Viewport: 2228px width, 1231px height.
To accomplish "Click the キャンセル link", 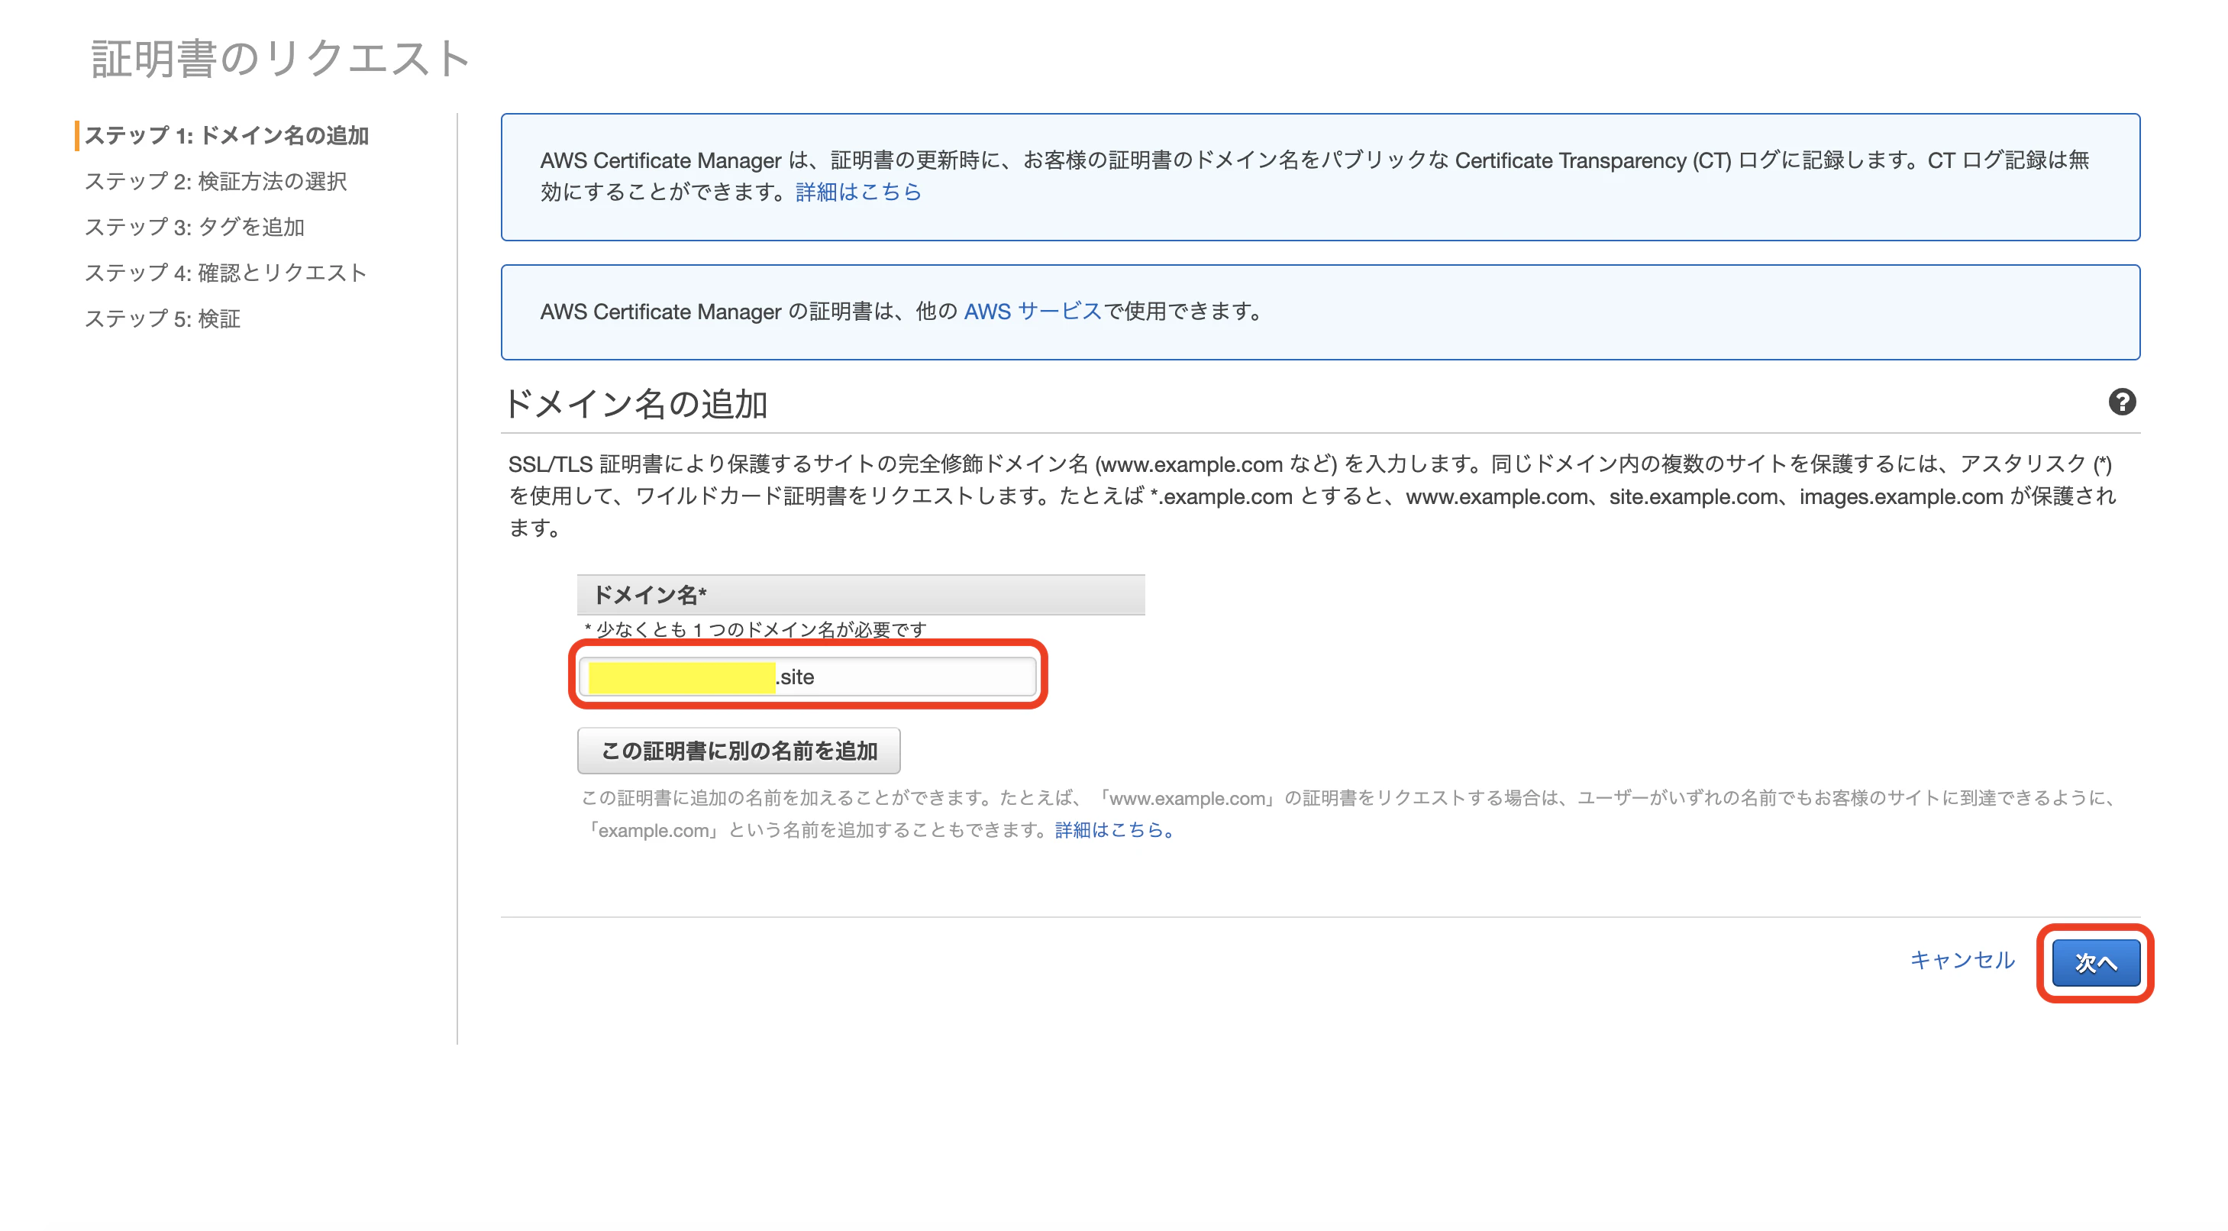I will point(1962,960).
